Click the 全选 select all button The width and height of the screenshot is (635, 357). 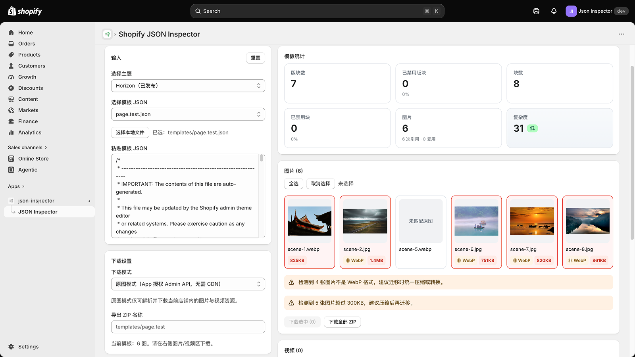point(294,184)
